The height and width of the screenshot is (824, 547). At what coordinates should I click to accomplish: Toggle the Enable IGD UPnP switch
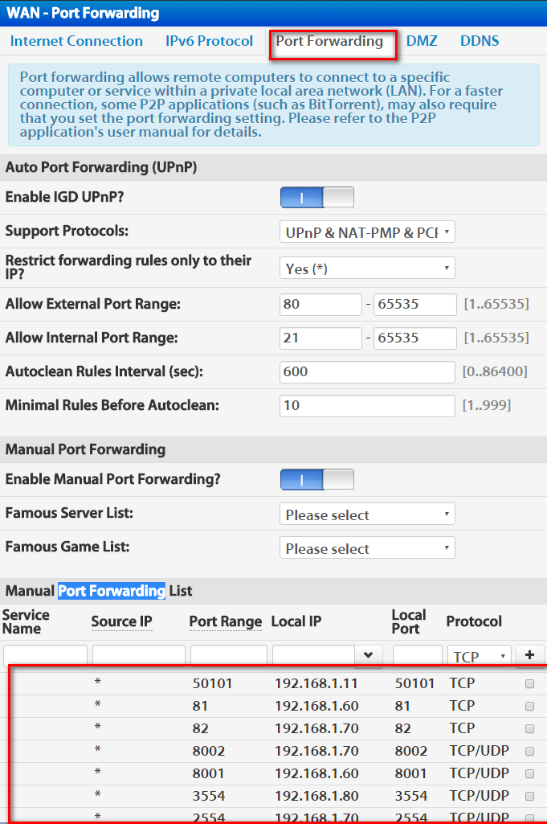pyautogui.click(x=317, y=198)
